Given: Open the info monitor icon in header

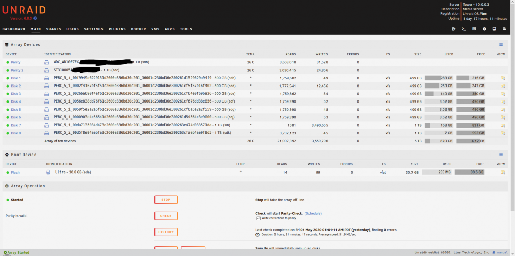Looking at the screenshot, I should pyautogui.click(x=494, y=29).
